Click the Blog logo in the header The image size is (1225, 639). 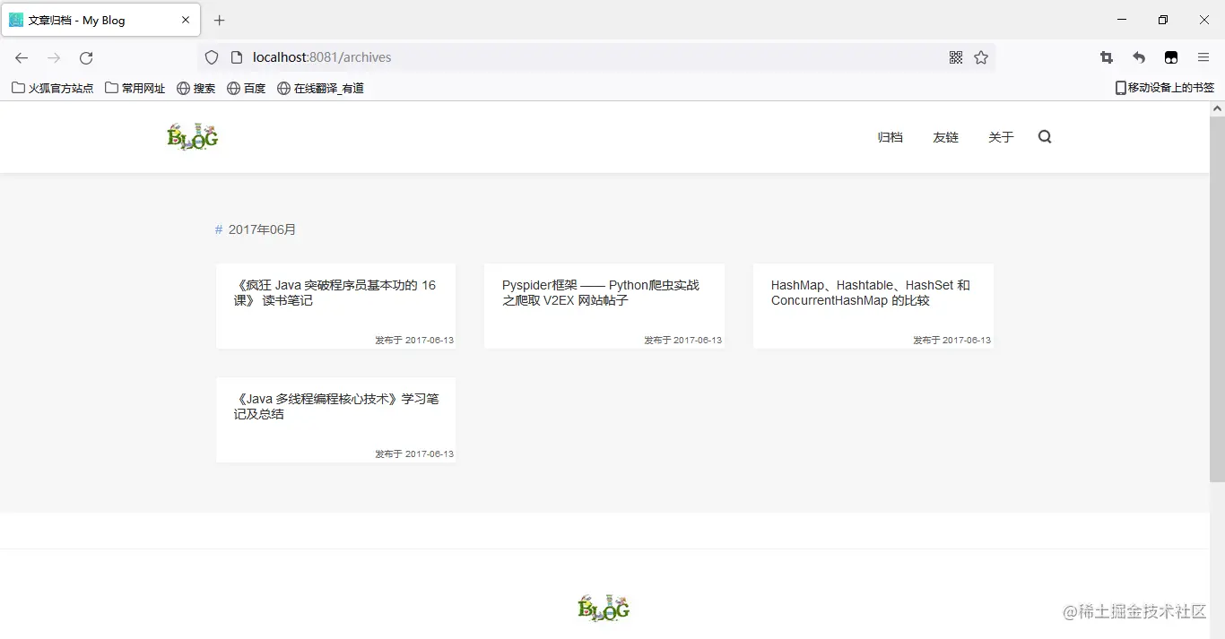(192, 136)
